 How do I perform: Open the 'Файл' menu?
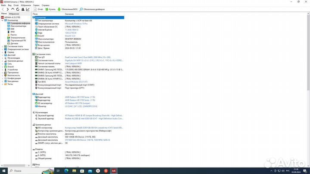pos(4,4)
